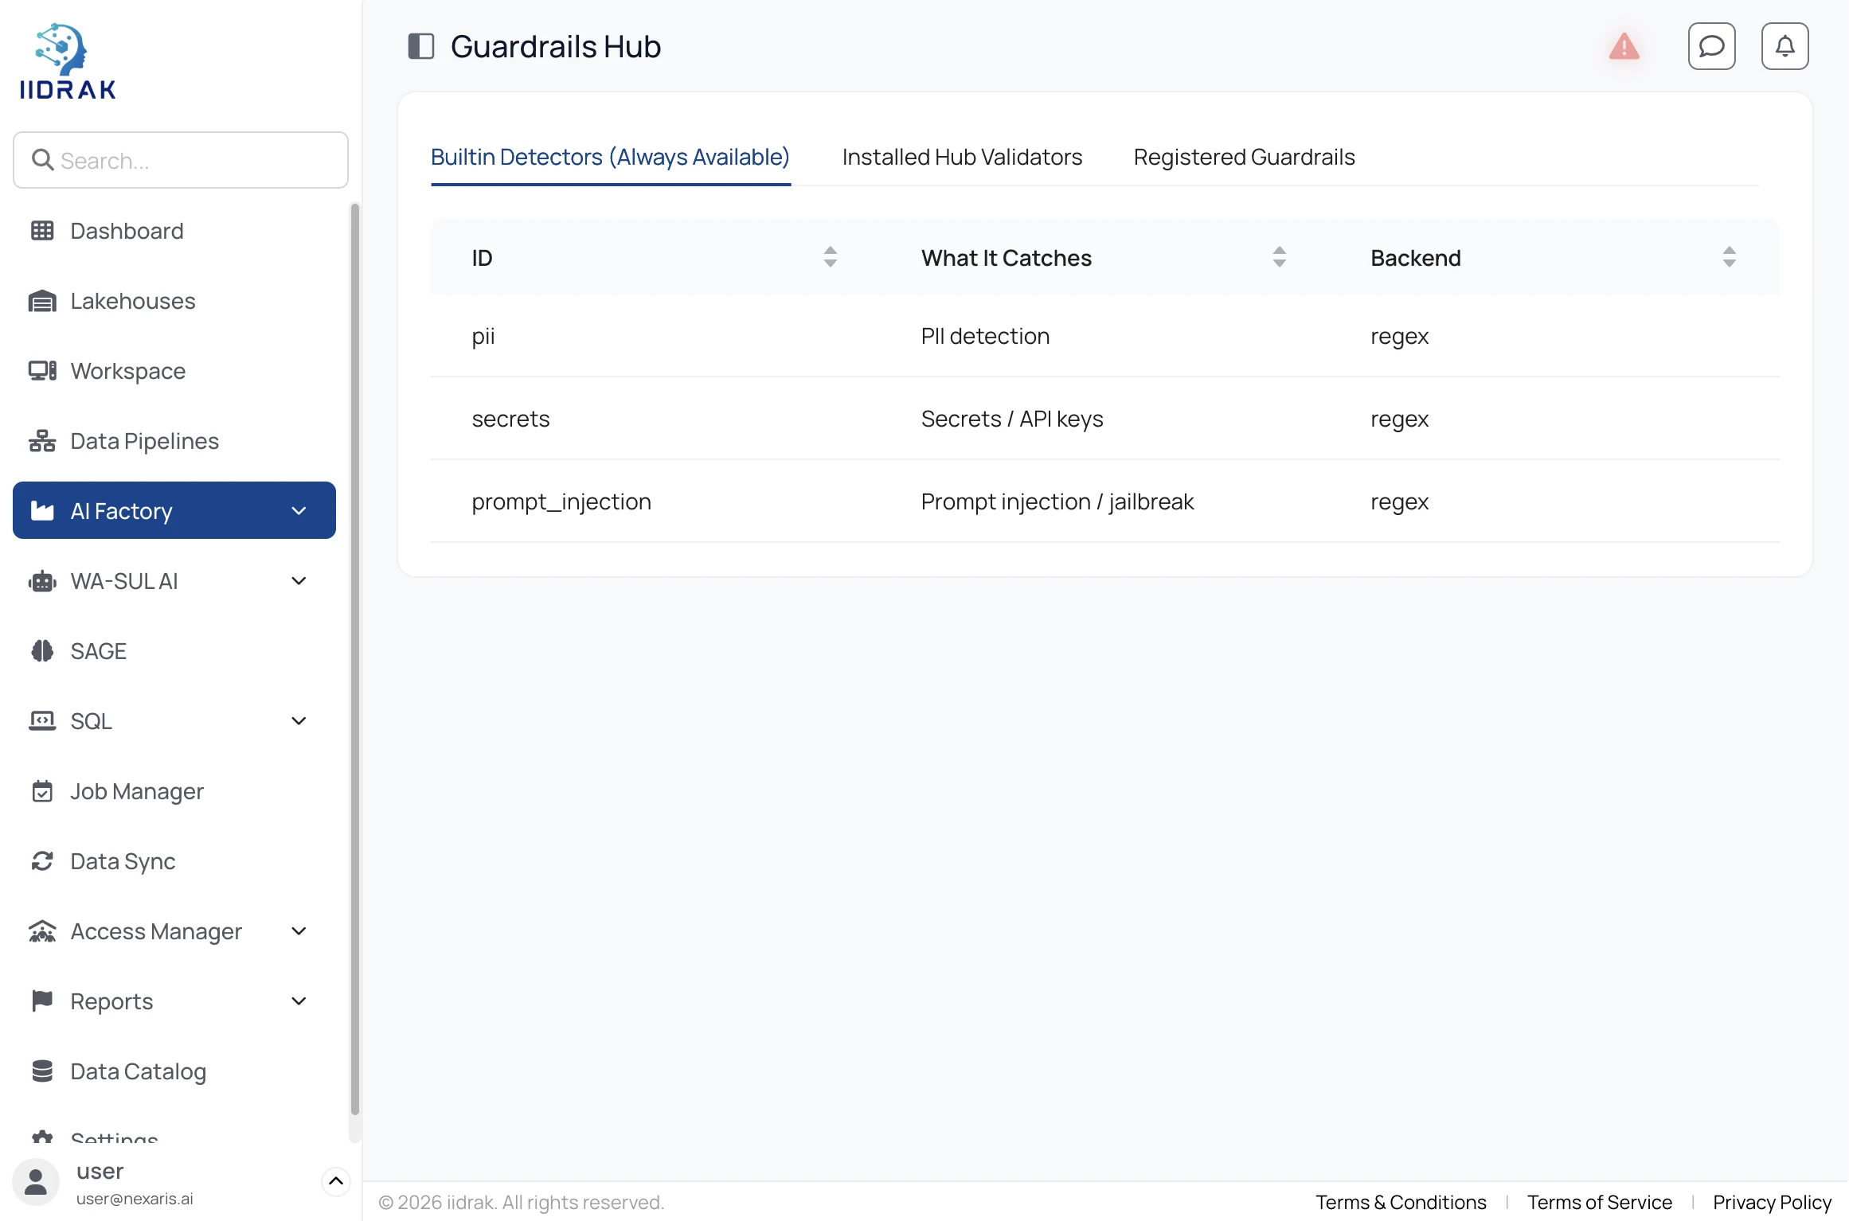Click 'Secrets / API keys' cell
The width and height of the screenshot is (1849, 1221).
1012,419
